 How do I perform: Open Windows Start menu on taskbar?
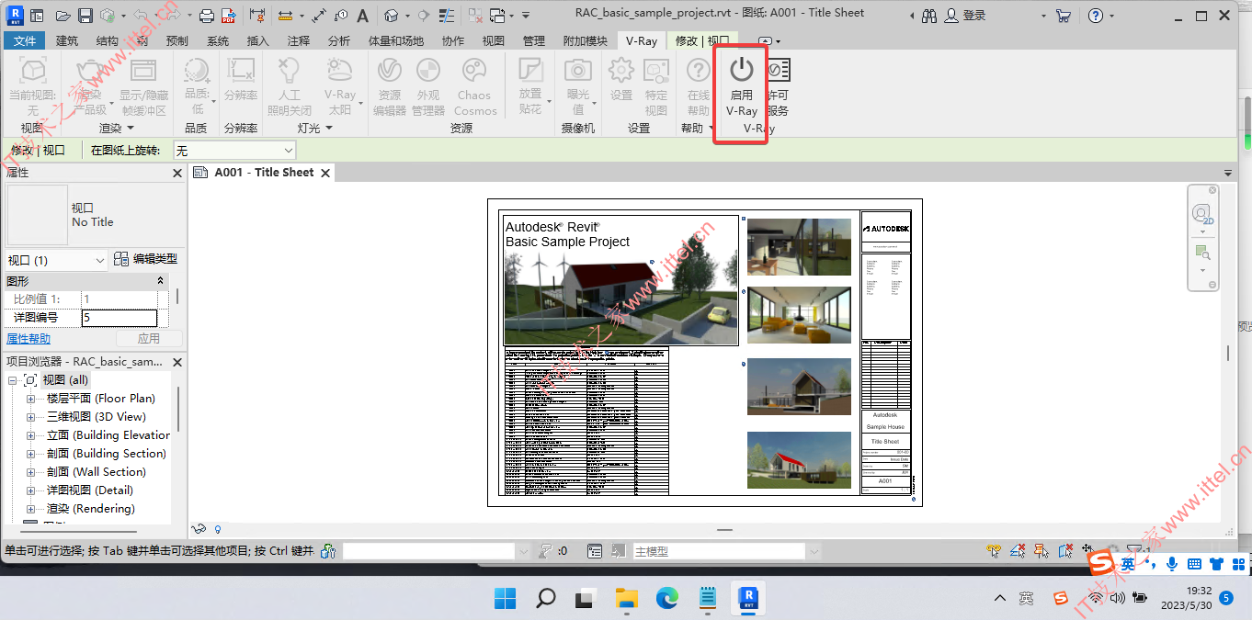click(506, 599)
